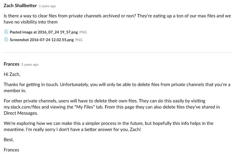Click the image file icon beside Pasted image attachment
This screenshot has height=155, width=236.
[6, 32]
